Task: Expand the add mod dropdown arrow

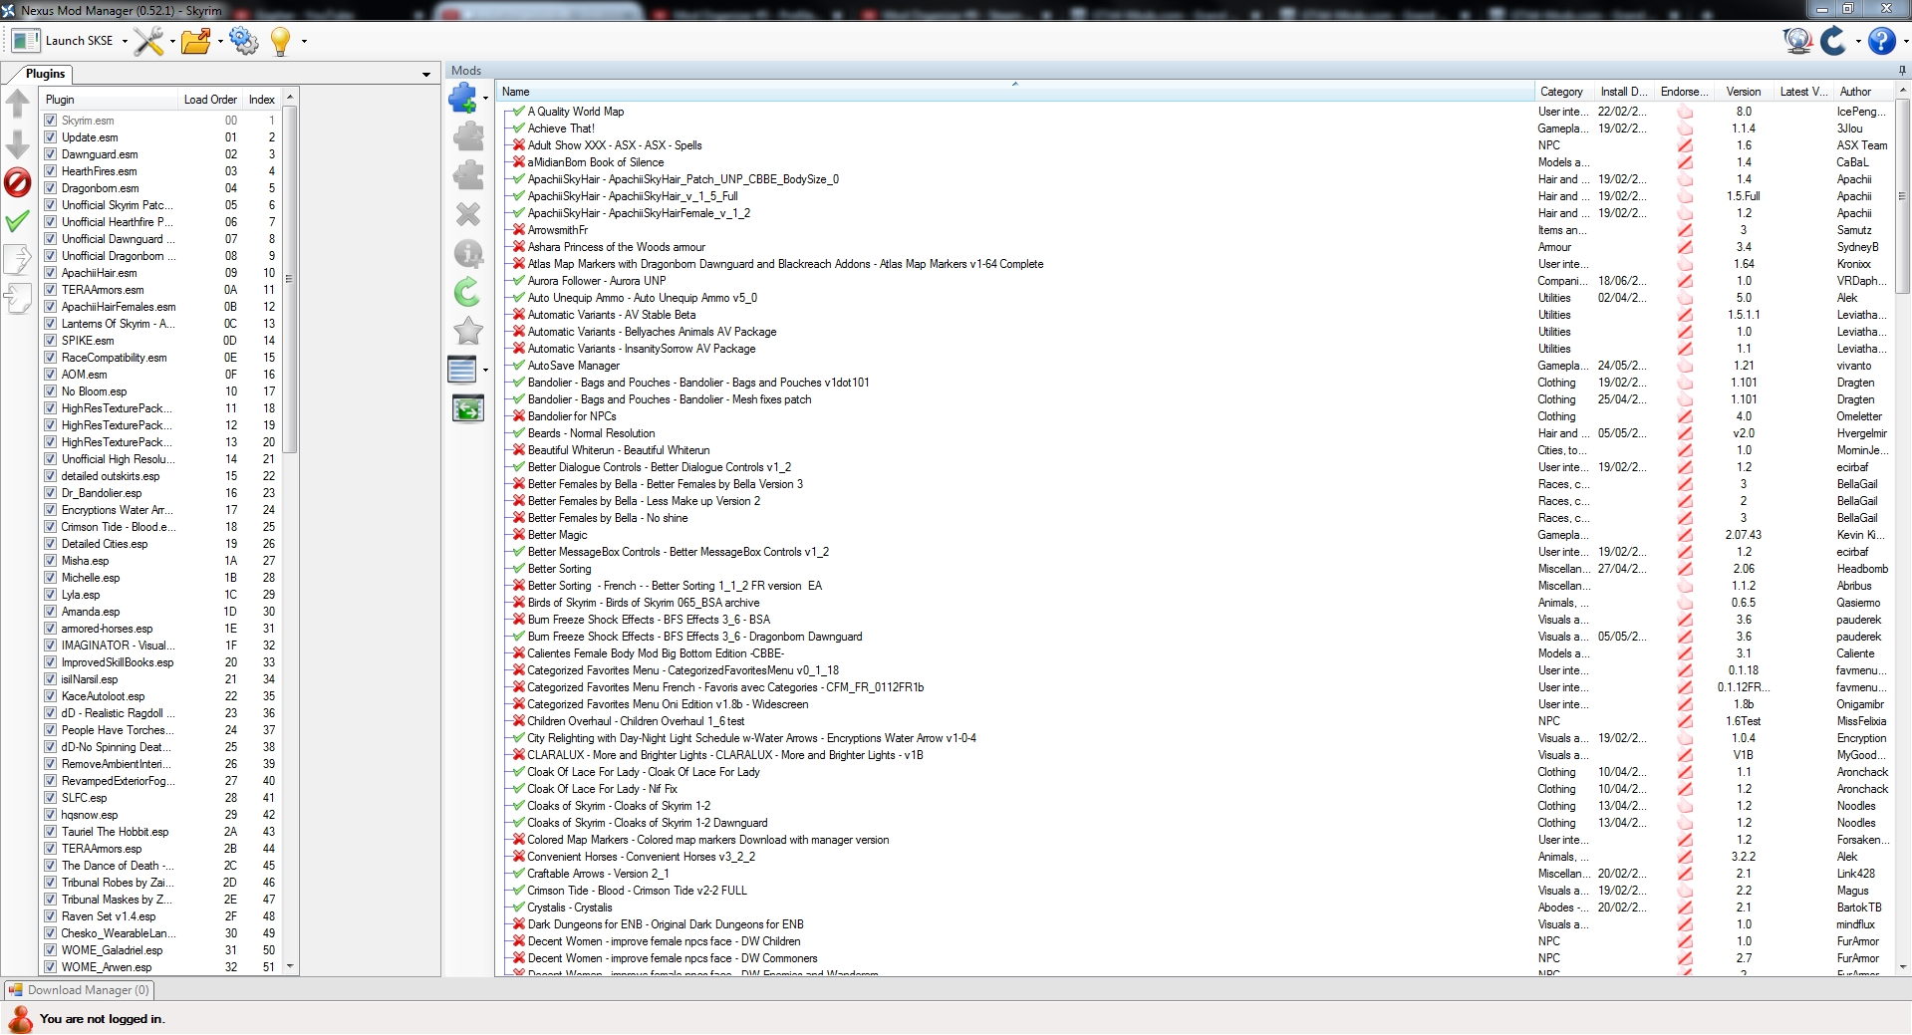Action: (x=486, y=99)
